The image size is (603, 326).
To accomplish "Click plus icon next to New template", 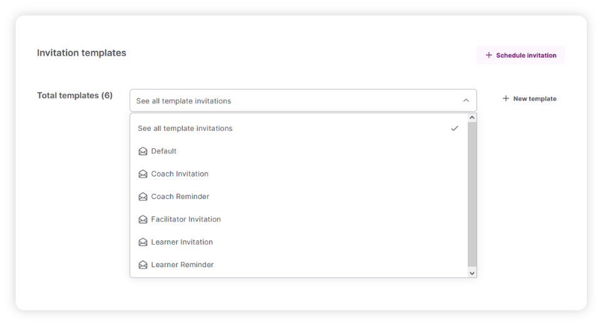I will pos(506,99).
